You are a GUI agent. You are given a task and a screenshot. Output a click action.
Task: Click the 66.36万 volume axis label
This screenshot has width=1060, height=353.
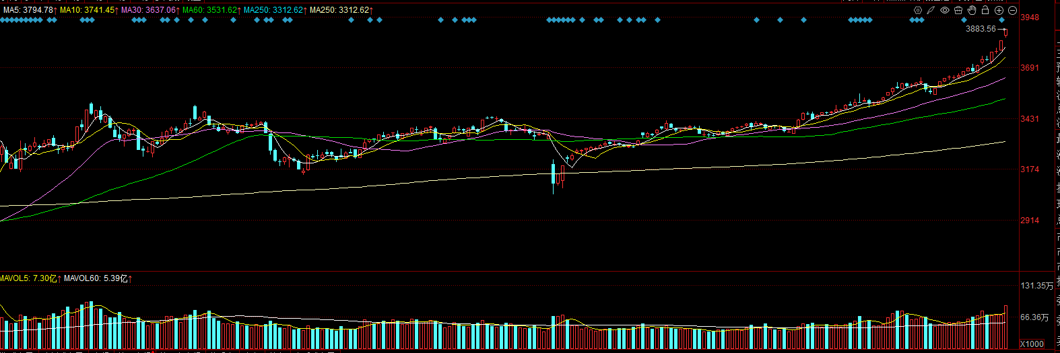point(1034,317)
